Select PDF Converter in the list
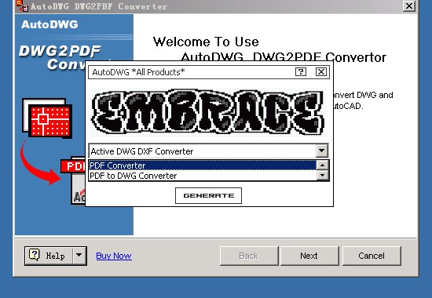 pyautogui.click(x=203, y=165)
